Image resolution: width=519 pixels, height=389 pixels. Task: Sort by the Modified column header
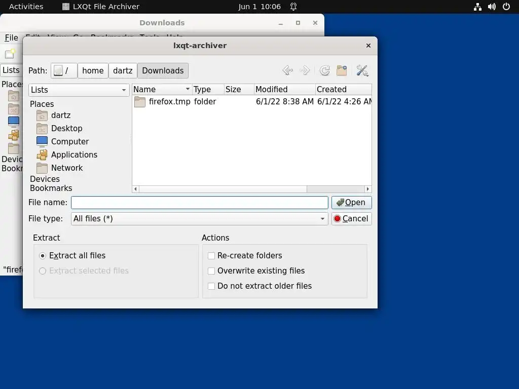[285, 89]
